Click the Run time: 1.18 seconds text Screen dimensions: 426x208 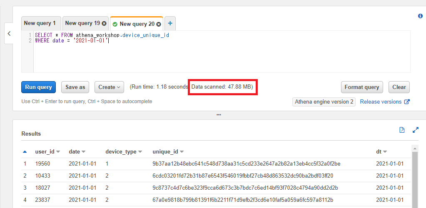pos(160,87)
